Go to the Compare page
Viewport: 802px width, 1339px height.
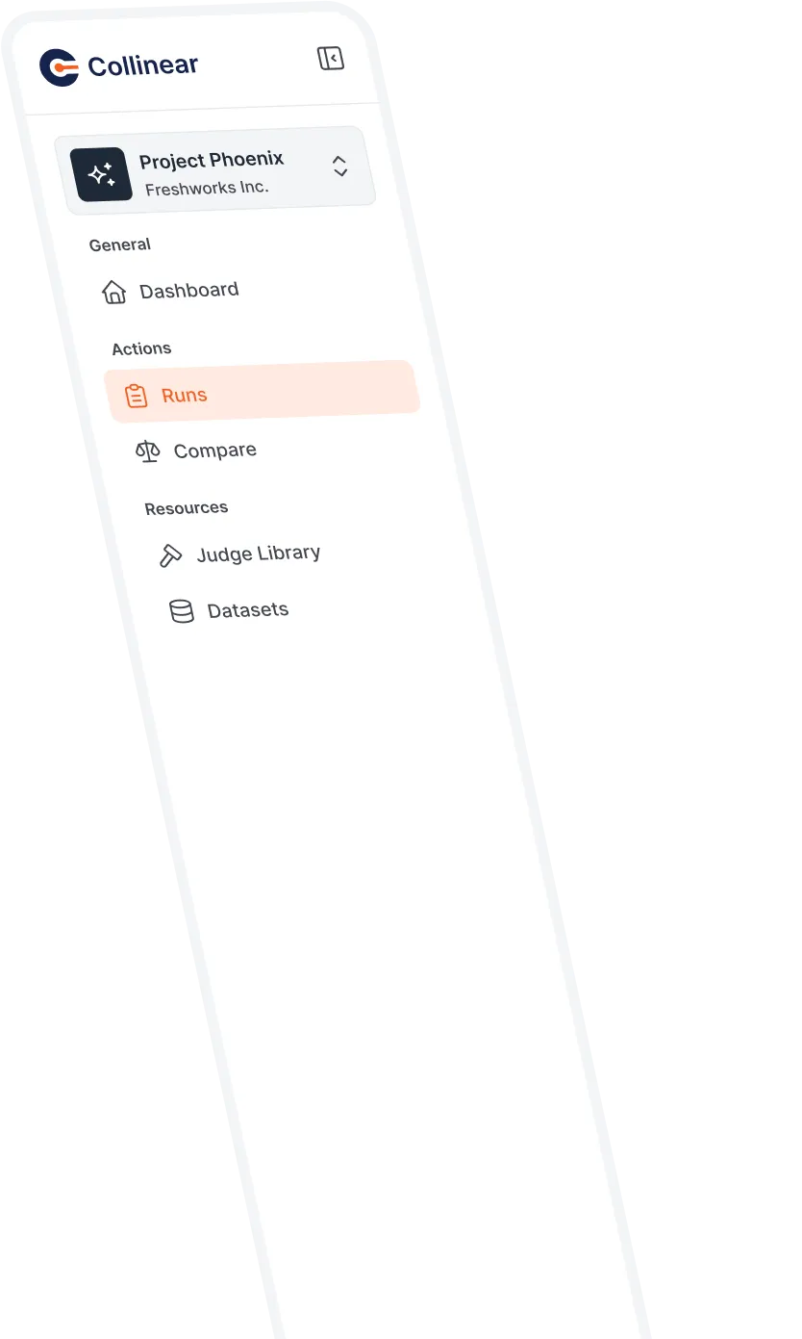point(198,451)
